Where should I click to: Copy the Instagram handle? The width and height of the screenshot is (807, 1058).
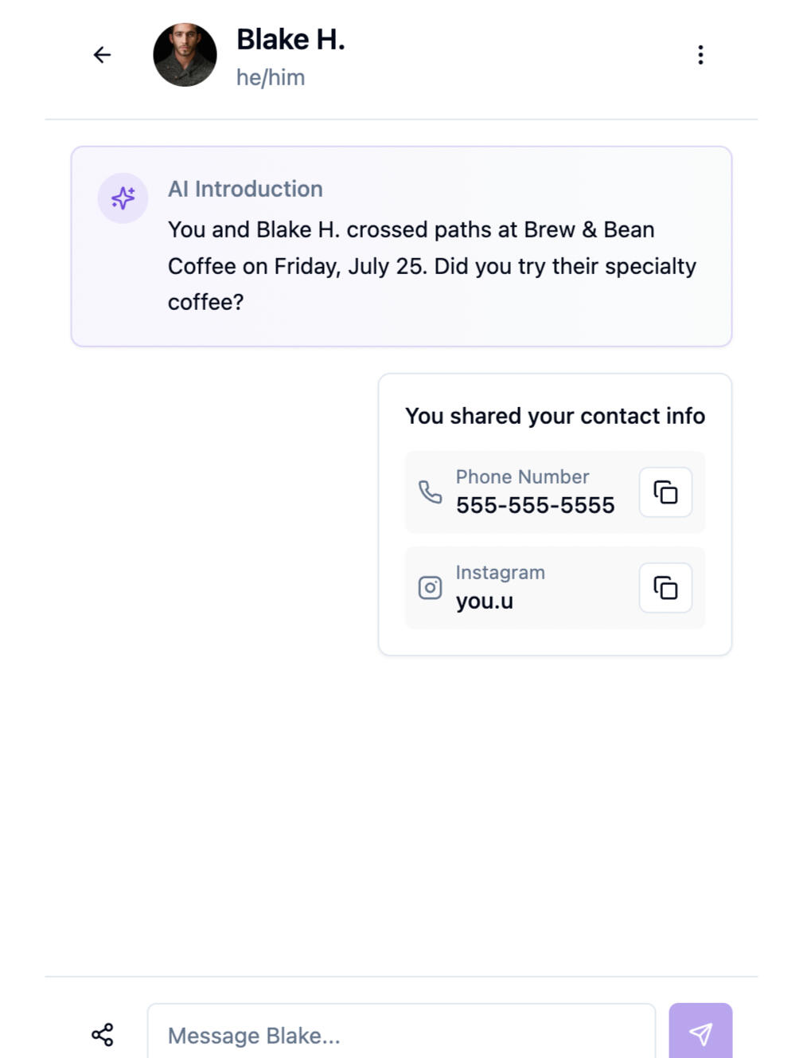click(665, 588)
